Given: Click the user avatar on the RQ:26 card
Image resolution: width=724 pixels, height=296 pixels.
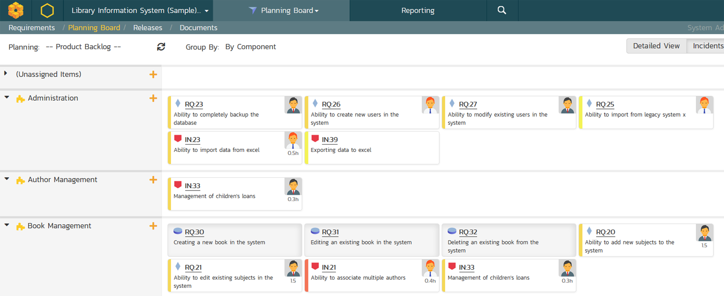Looking at the screenshot, I should [431, 105].
